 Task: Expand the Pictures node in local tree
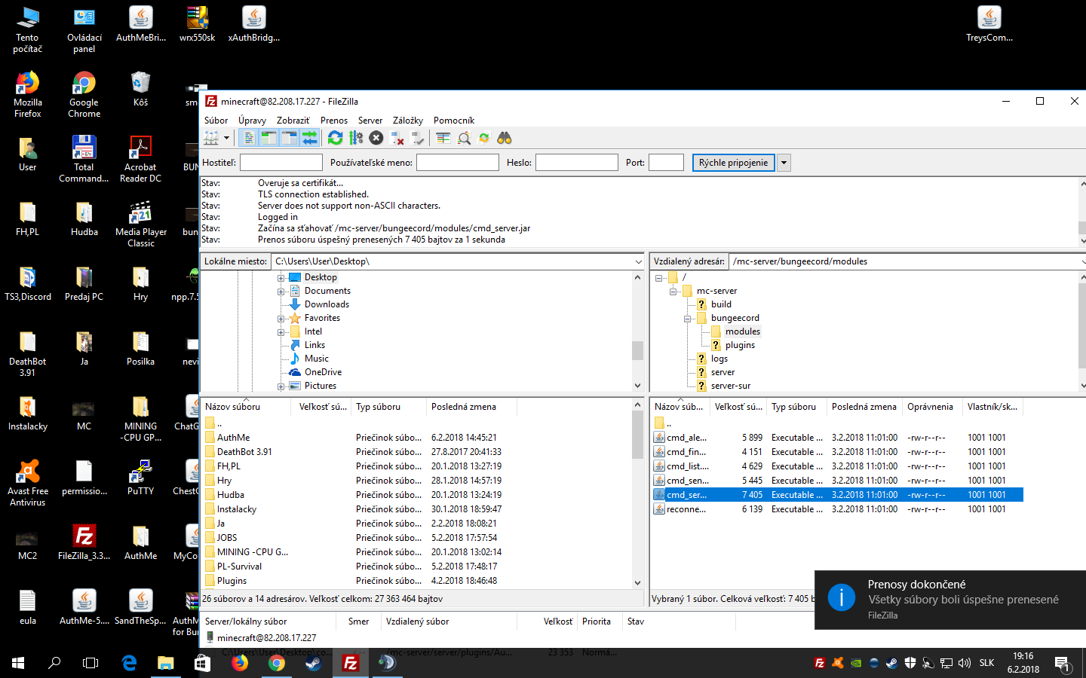coord(281,386)
